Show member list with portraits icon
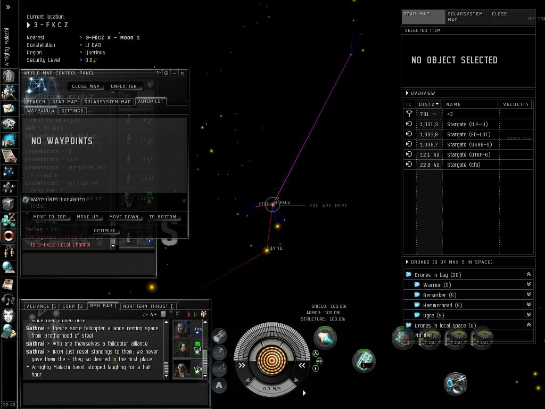This screenshot has width=545, height=409. pyautogui.click(x=204, y=314)
